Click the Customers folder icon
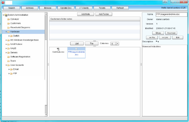 tap(9, 23)
